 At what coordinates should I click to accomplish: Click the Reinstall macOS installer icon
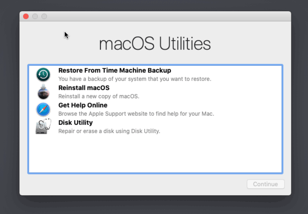pos(43,92)
